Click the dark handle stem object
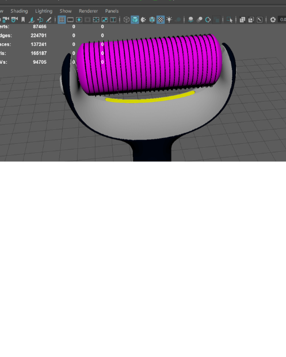 click(152, 151)
